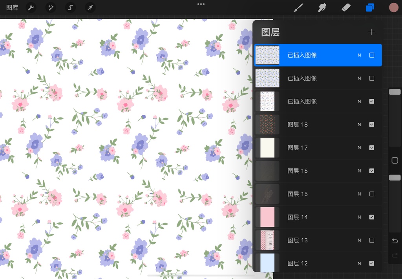Select the 图层 13 layer thumbnail
This screenshot has height=279, width=402.
267,240
